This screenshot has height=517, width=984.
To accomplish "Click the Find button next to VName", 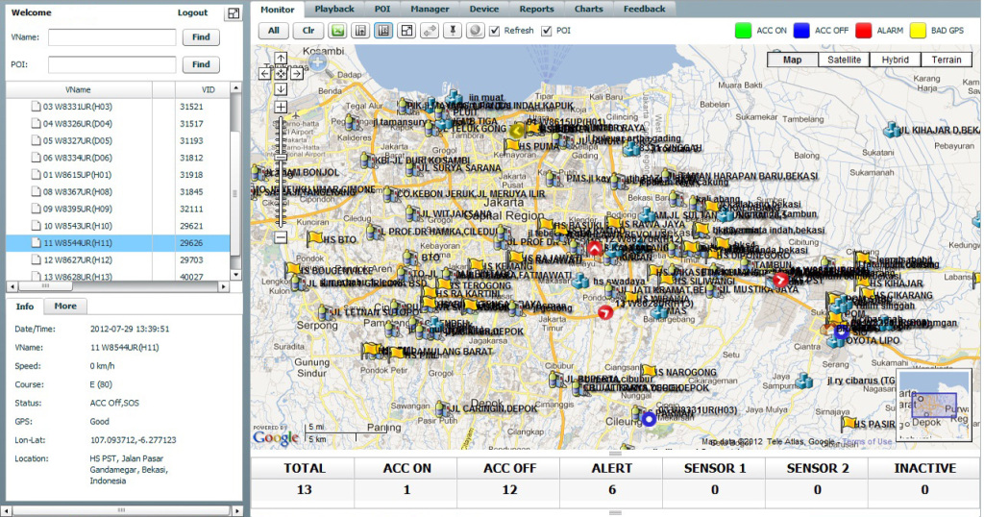I will (x=201, y=37).
